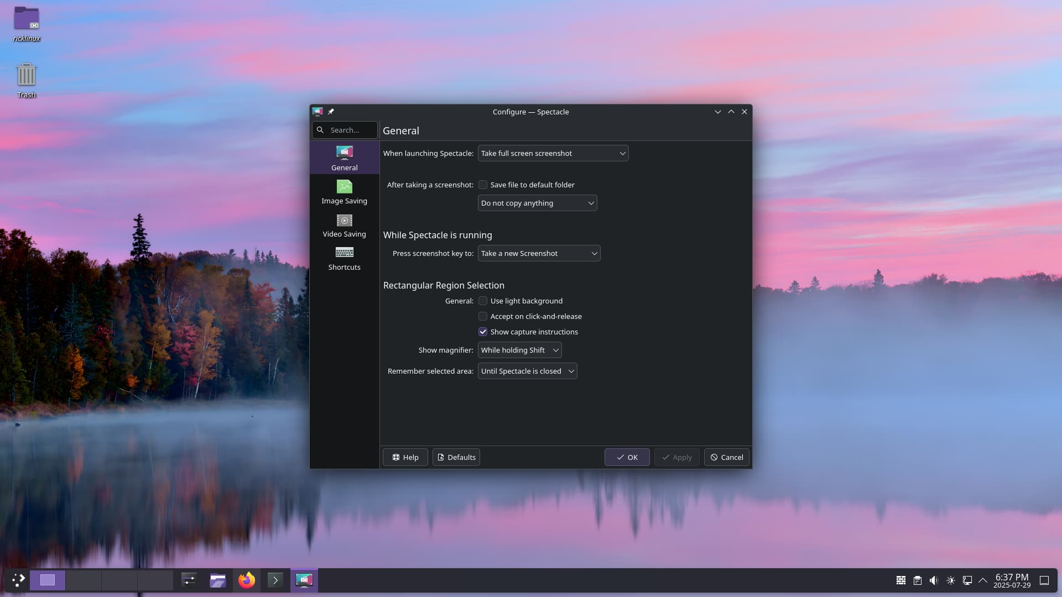The width and height of the screenshot is (1062, 597).
Task: Click the Spectacle icon in title bar
Action: tap(317, 112)
